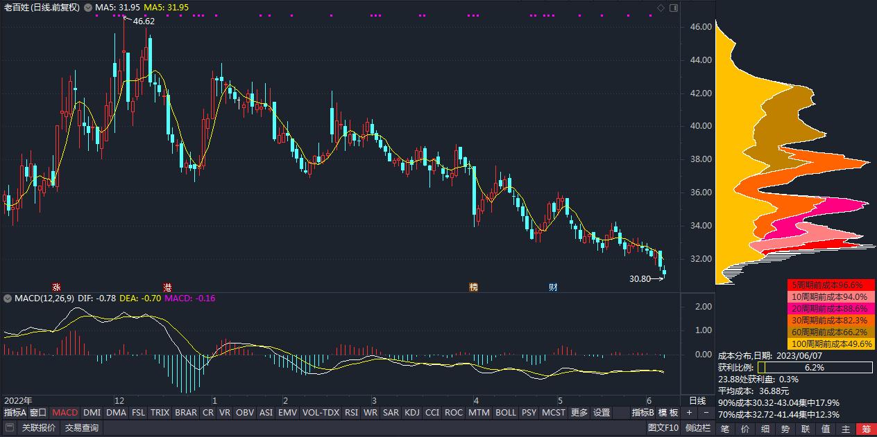Open the 指标A selector
Screen dimensions: 877x437
14,412
